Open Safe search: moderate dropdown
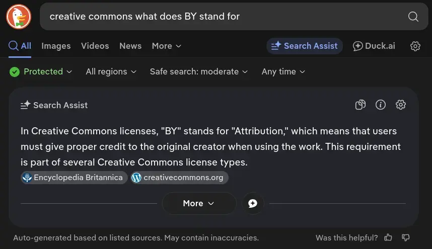The image size is (432, 249). pyautogui.click(x=198, y=71)
